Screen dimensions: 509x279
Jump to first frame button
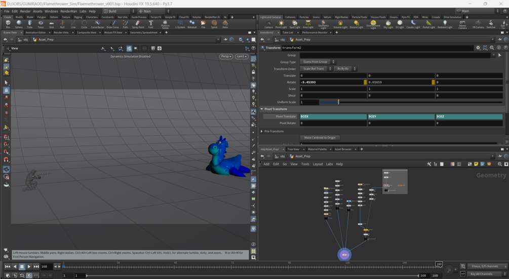(8, 267)
